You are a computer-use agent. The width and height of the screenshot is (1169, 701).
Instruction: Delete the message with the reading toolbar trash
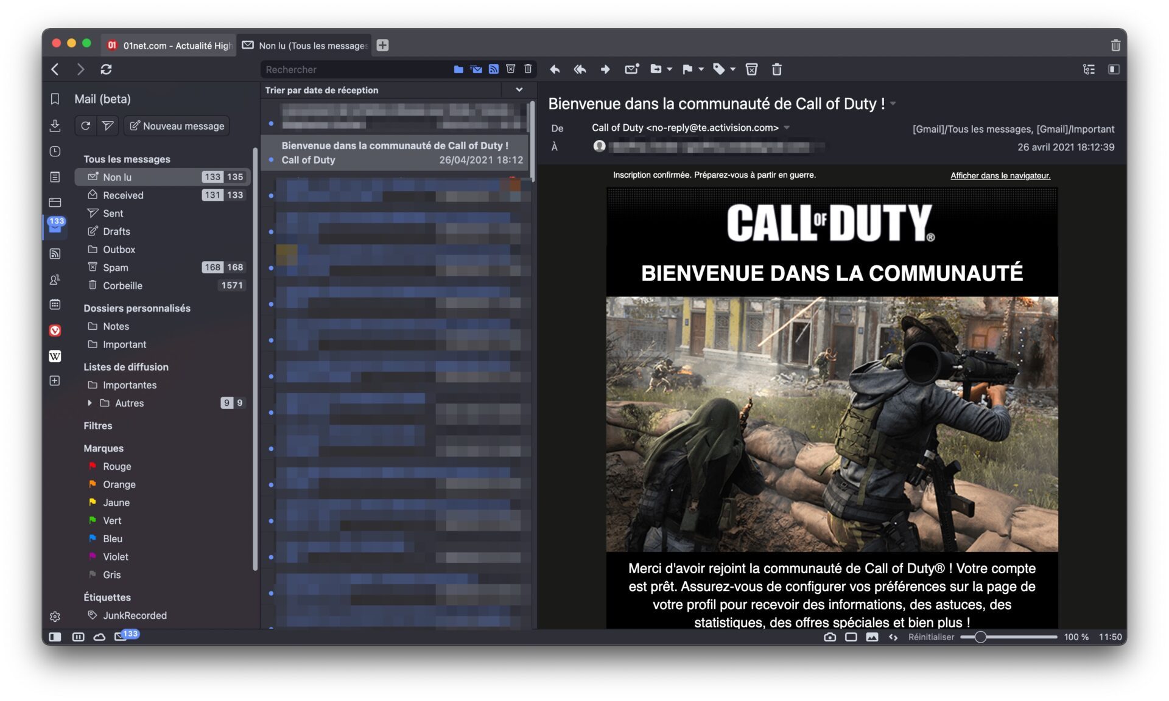777,69
